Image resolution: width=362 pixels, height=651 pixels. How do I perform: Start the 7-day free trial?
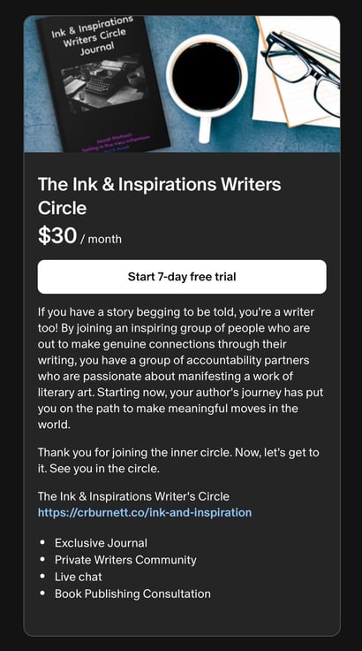coord(182,277)
